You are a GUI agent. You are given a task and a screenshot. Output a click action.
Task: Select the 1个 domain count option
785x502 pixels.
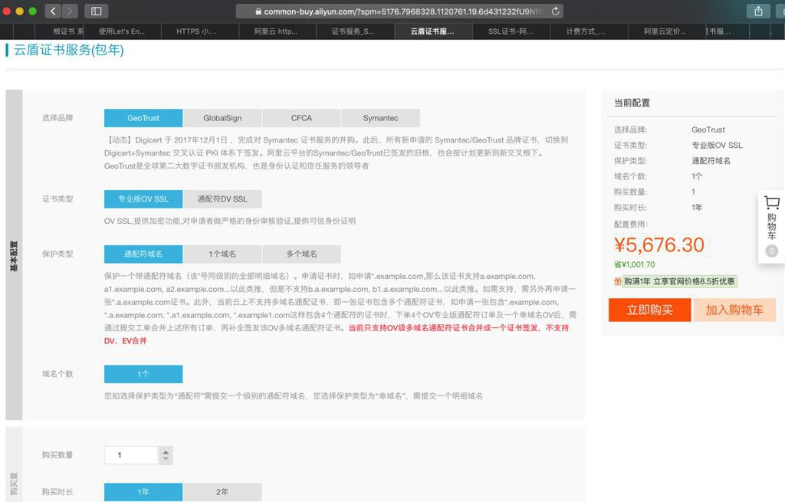tap(143, 374)
